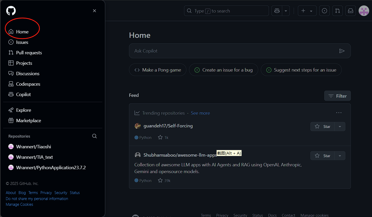Open the notifications inbox

(x=351, y=11)
